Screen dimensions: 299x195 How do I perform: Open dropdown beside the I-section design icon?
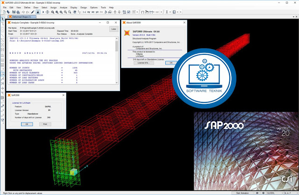[x=170, y=12]
